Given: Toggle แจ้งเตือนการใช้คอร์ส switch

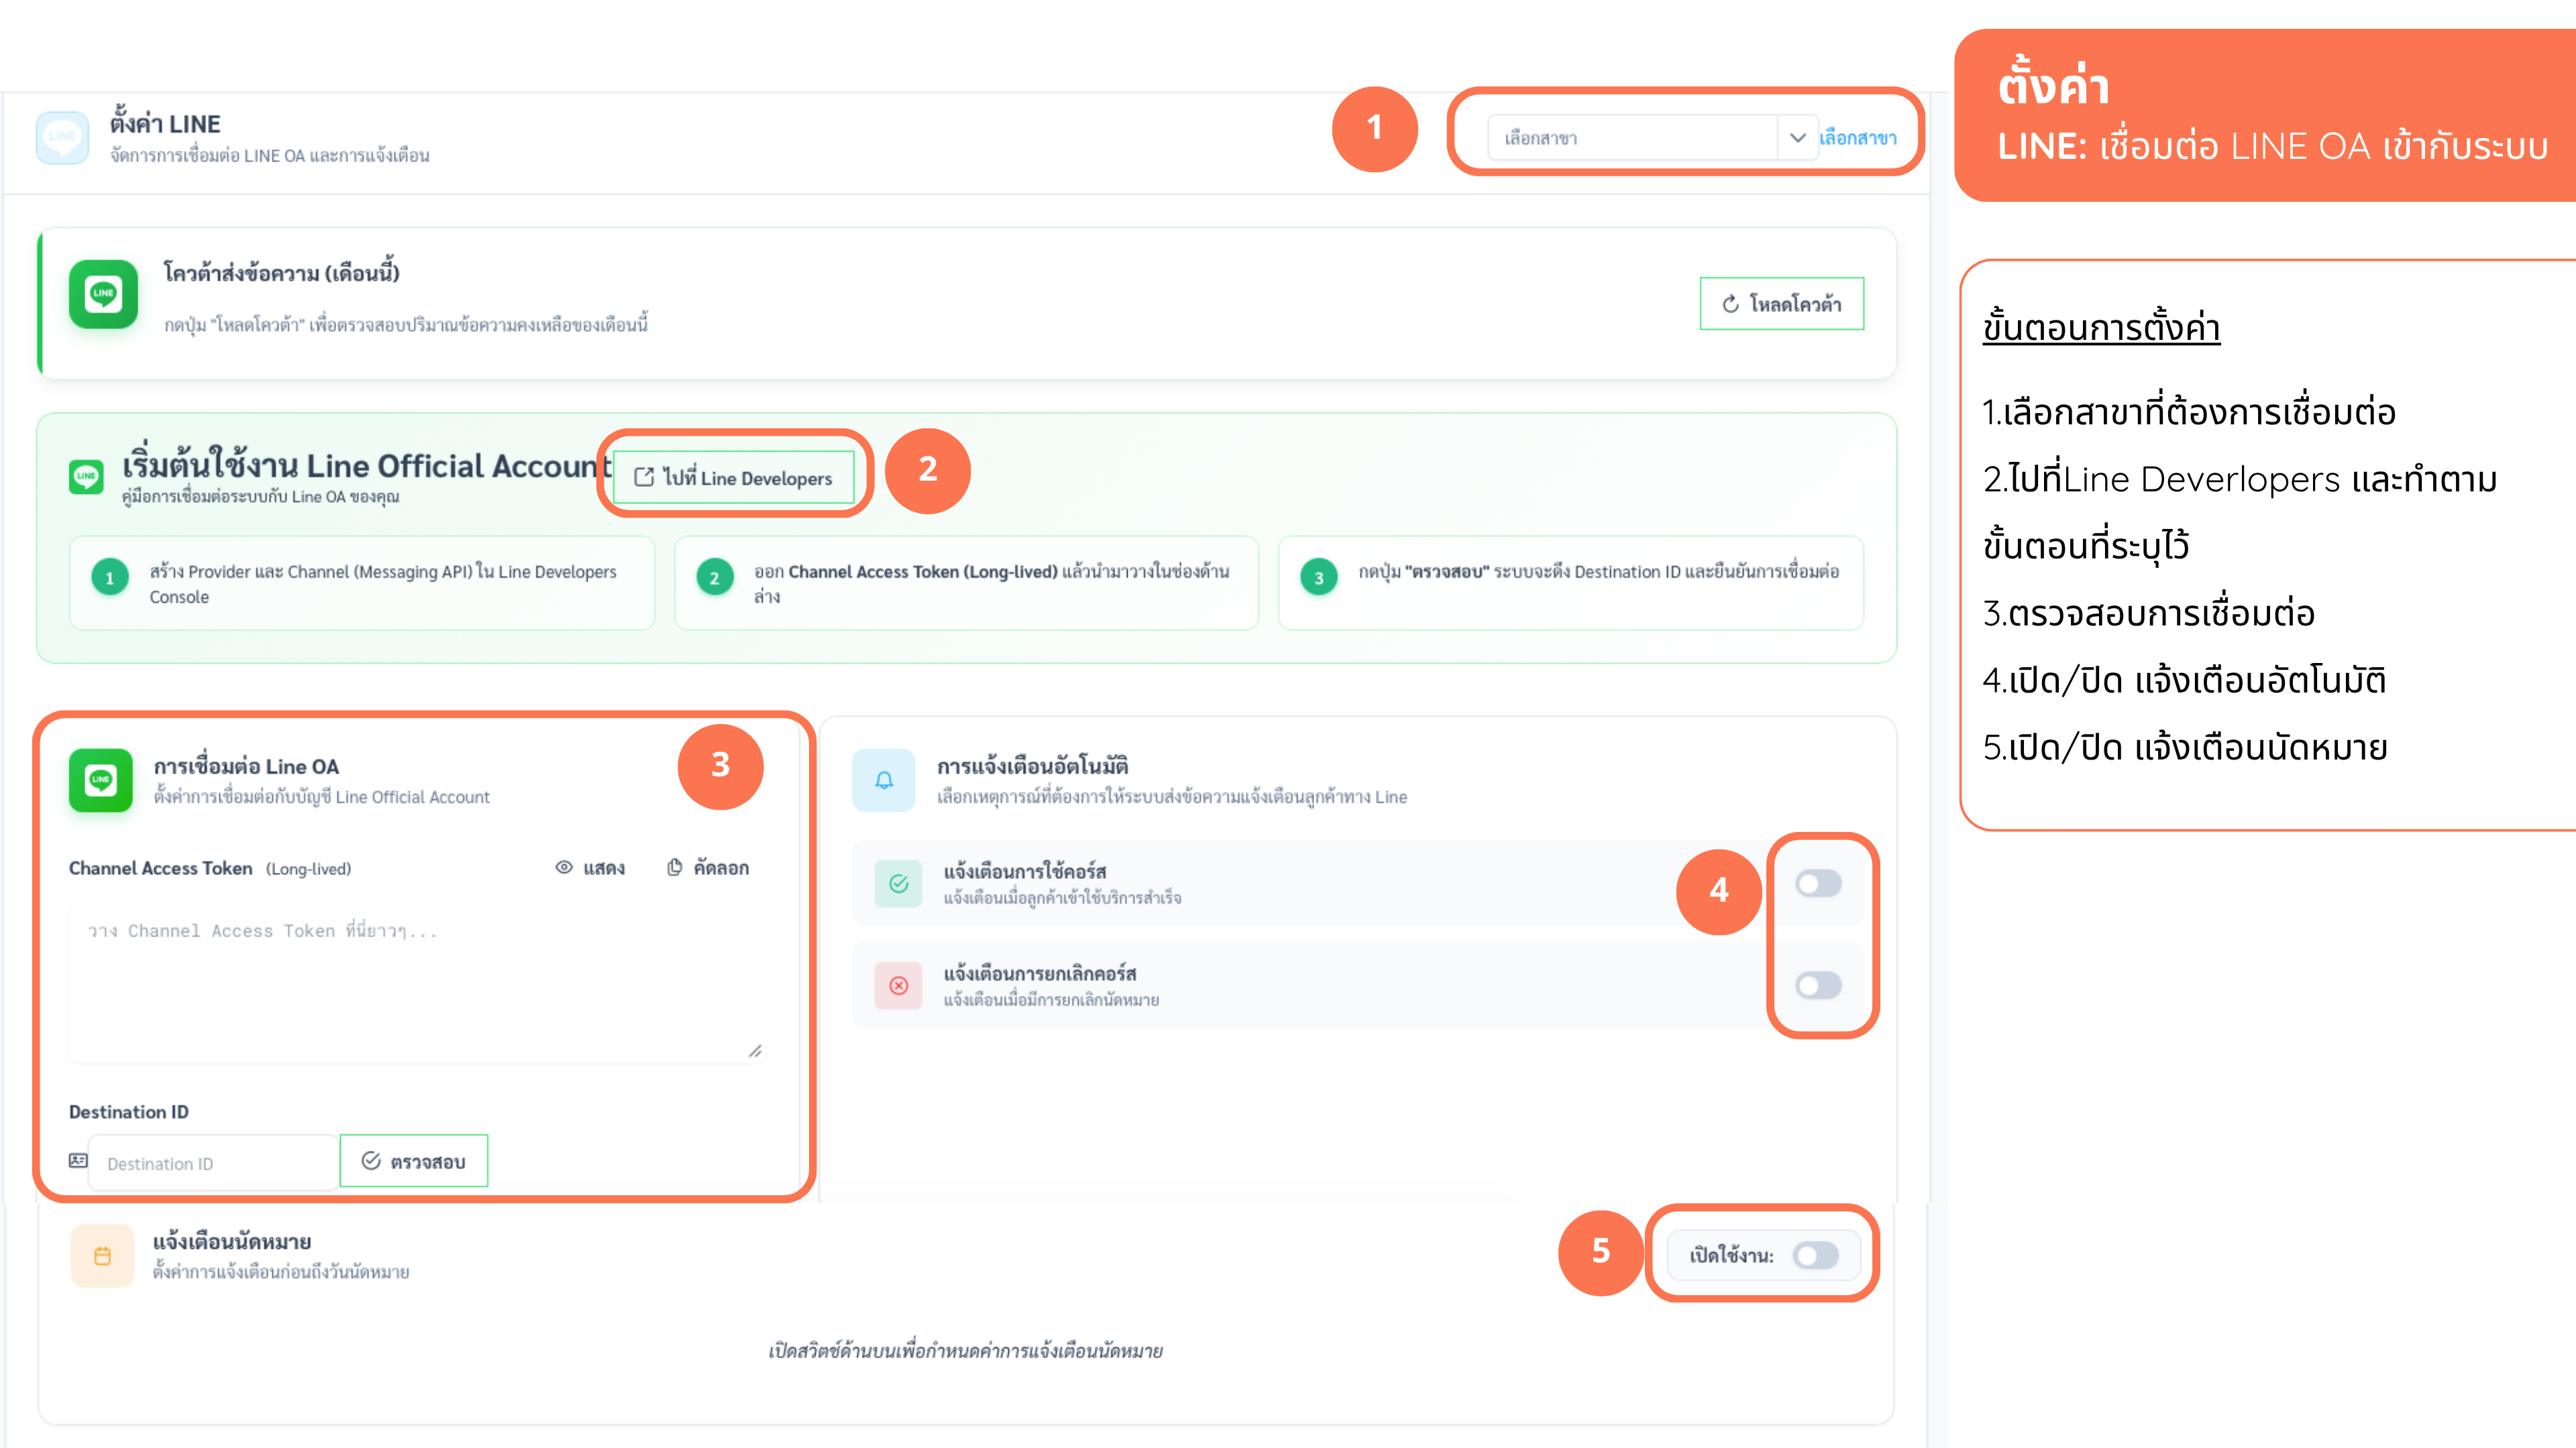Looking at the screenshot, I should 1817,884.
